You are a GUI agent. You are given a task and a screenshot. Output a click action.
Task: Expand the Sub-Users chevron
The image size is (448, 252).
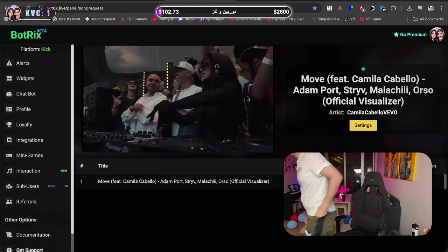coord(66,186)
